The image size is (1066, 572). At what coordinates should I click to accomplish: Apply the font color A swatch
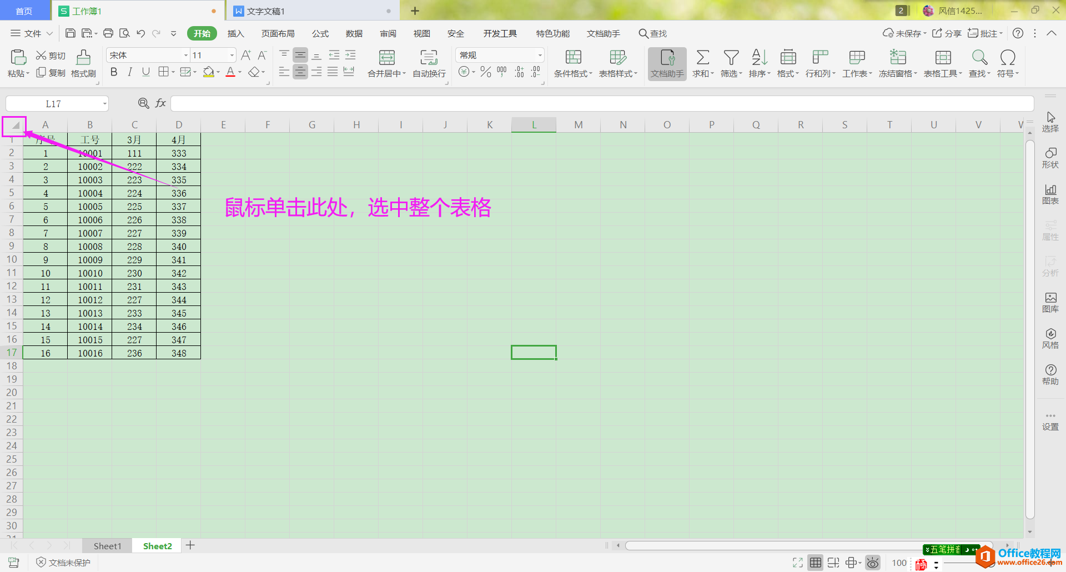tap(230, 72)
